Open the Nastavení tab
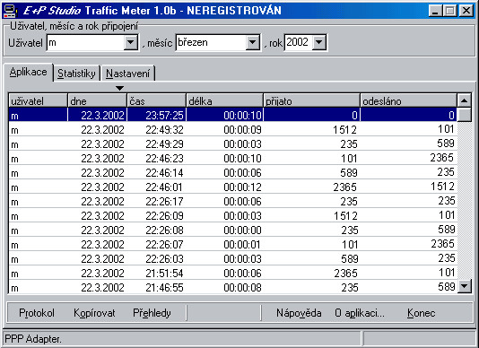Viewport: 479px width, 348px height. point(127,74)
